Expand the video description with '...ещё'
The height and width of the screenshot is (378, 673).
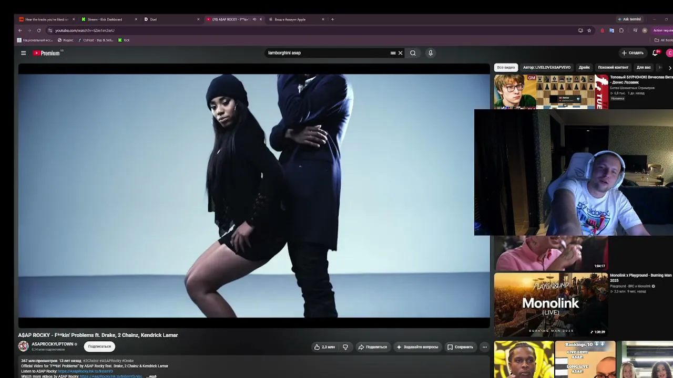click(x=151, y=376)
